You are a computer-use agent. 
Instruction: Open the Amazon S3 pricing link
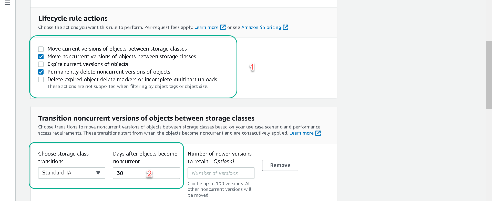[x=261, y=27]
